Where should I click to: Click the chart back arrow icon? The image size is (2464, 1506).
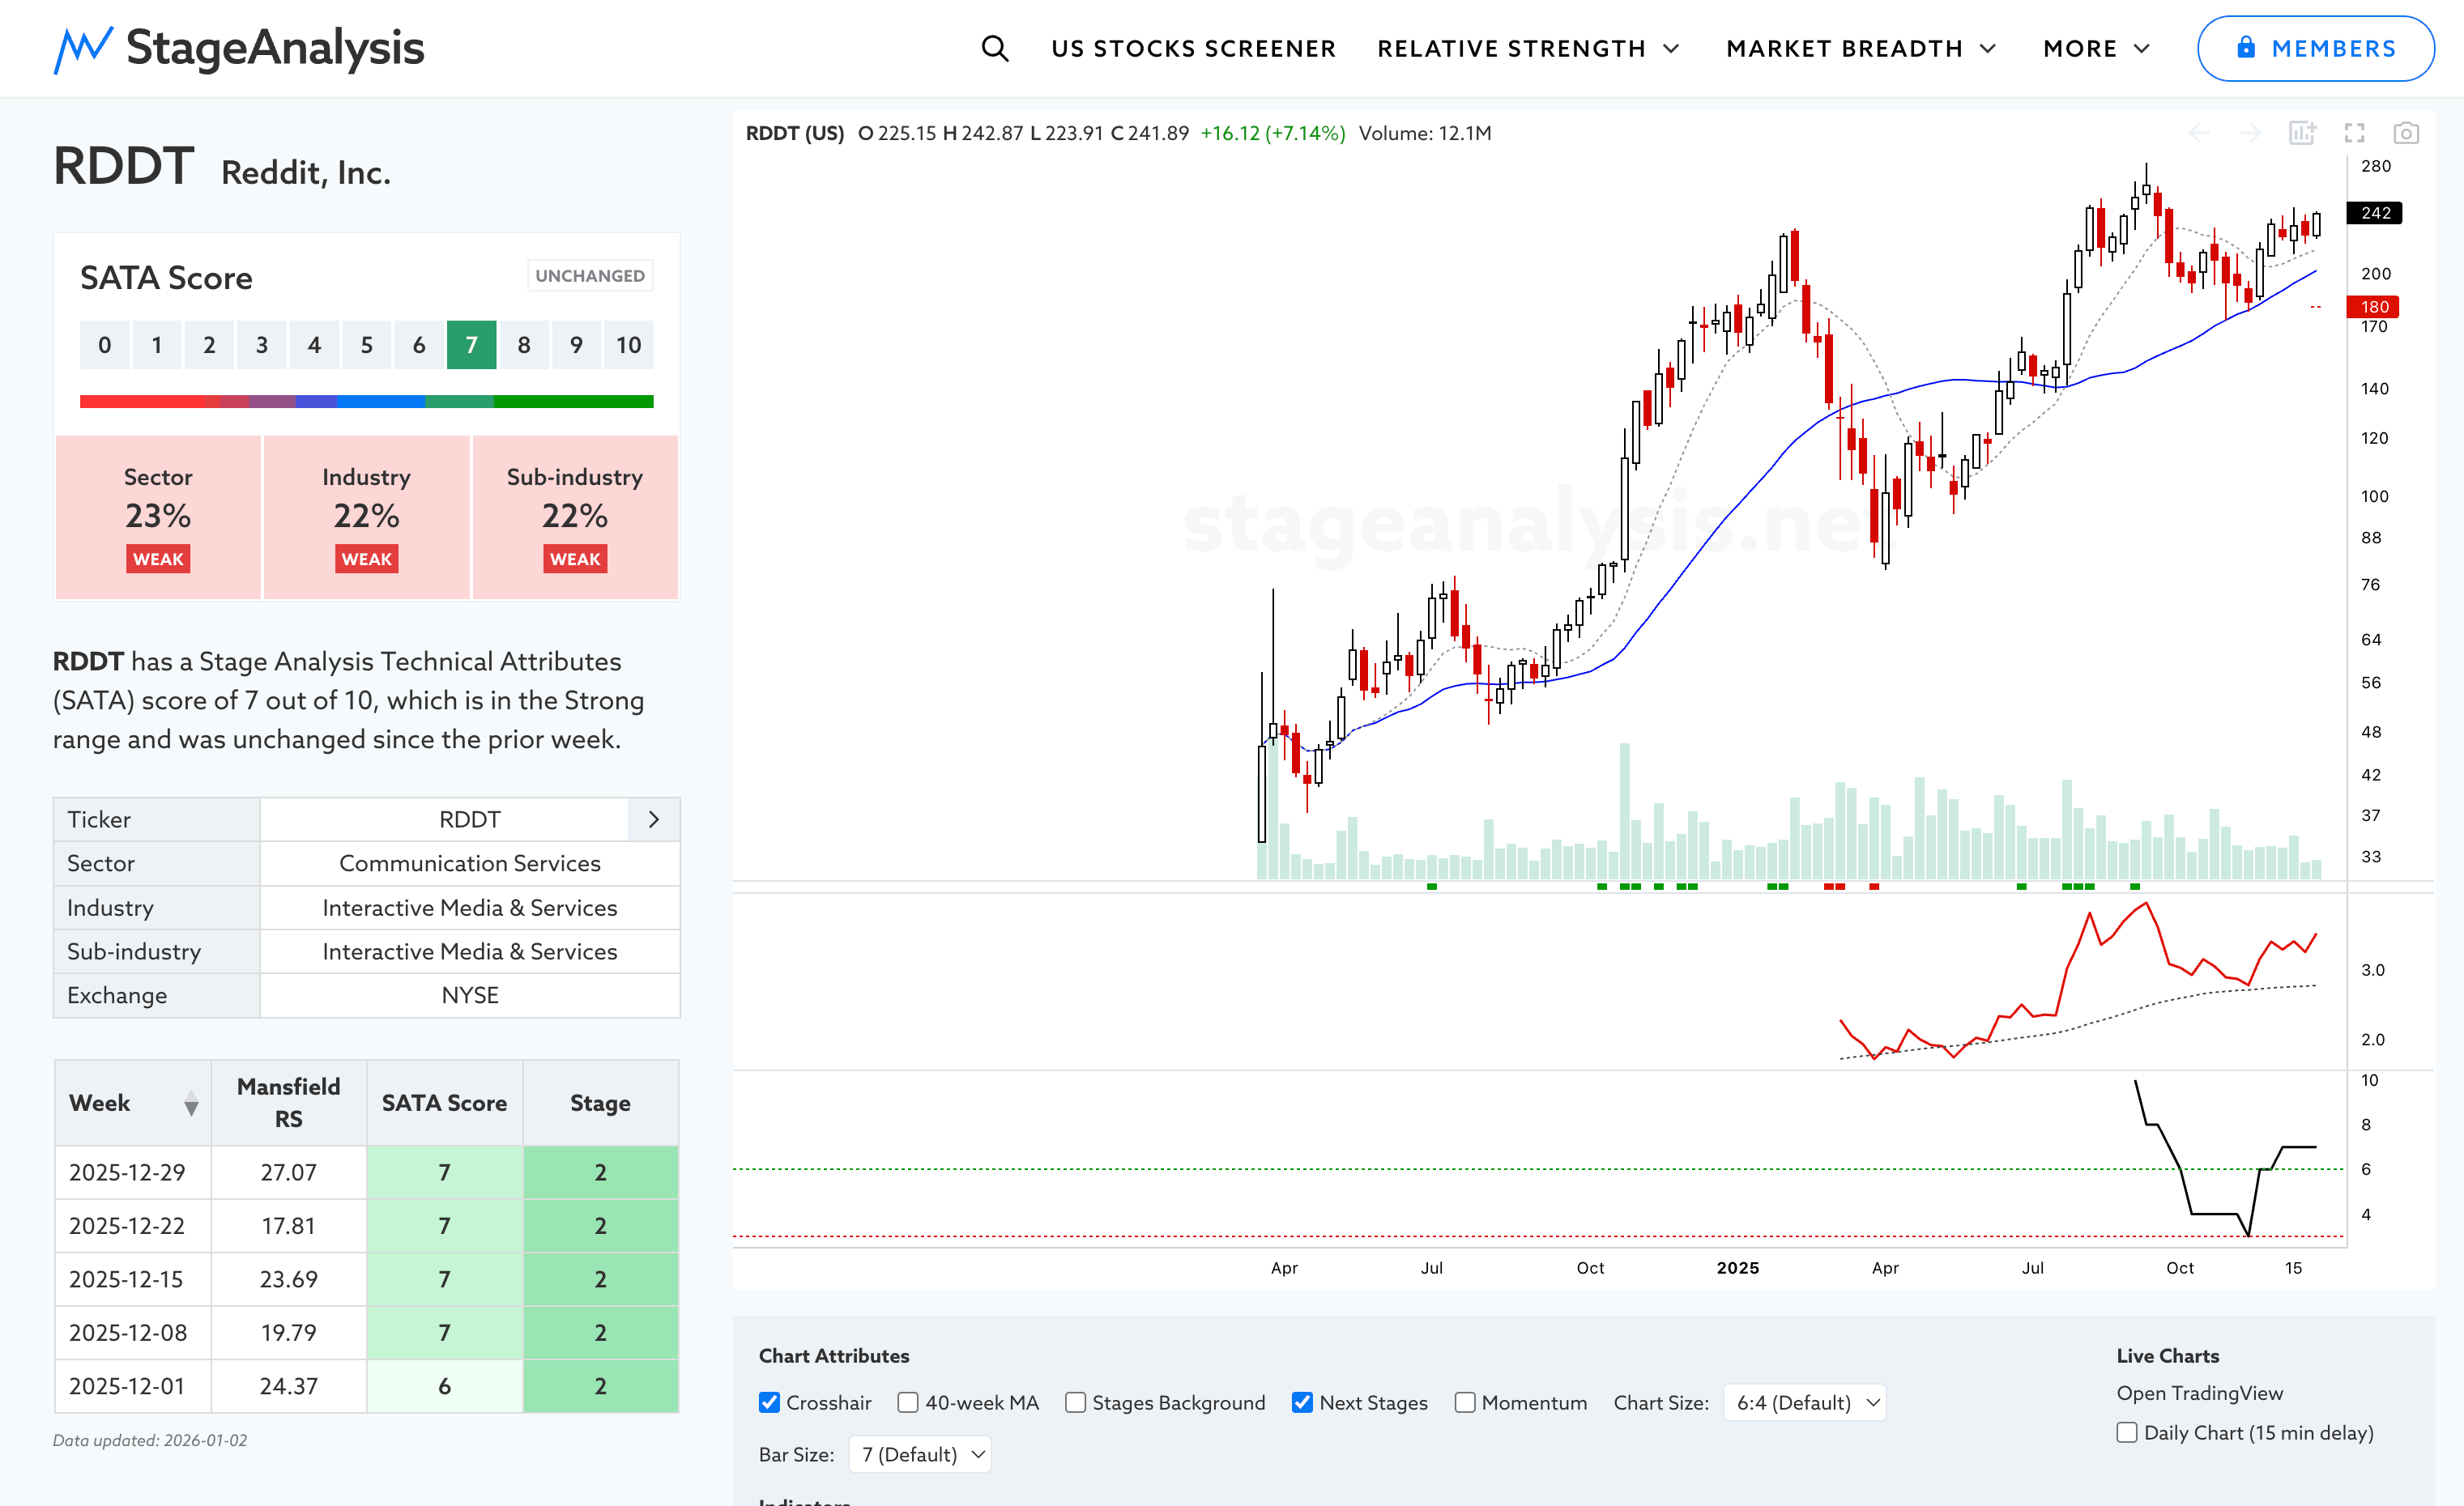click(2199, 133)
